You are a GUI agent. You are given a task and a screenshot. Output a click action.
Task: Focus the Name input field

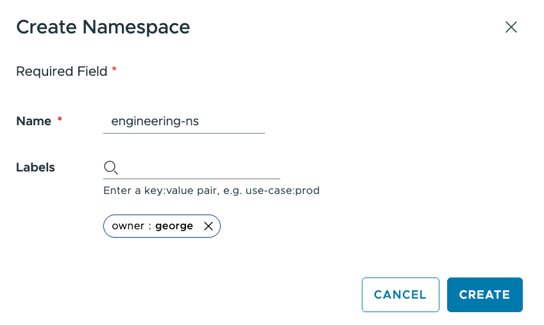tap(184, 121)
